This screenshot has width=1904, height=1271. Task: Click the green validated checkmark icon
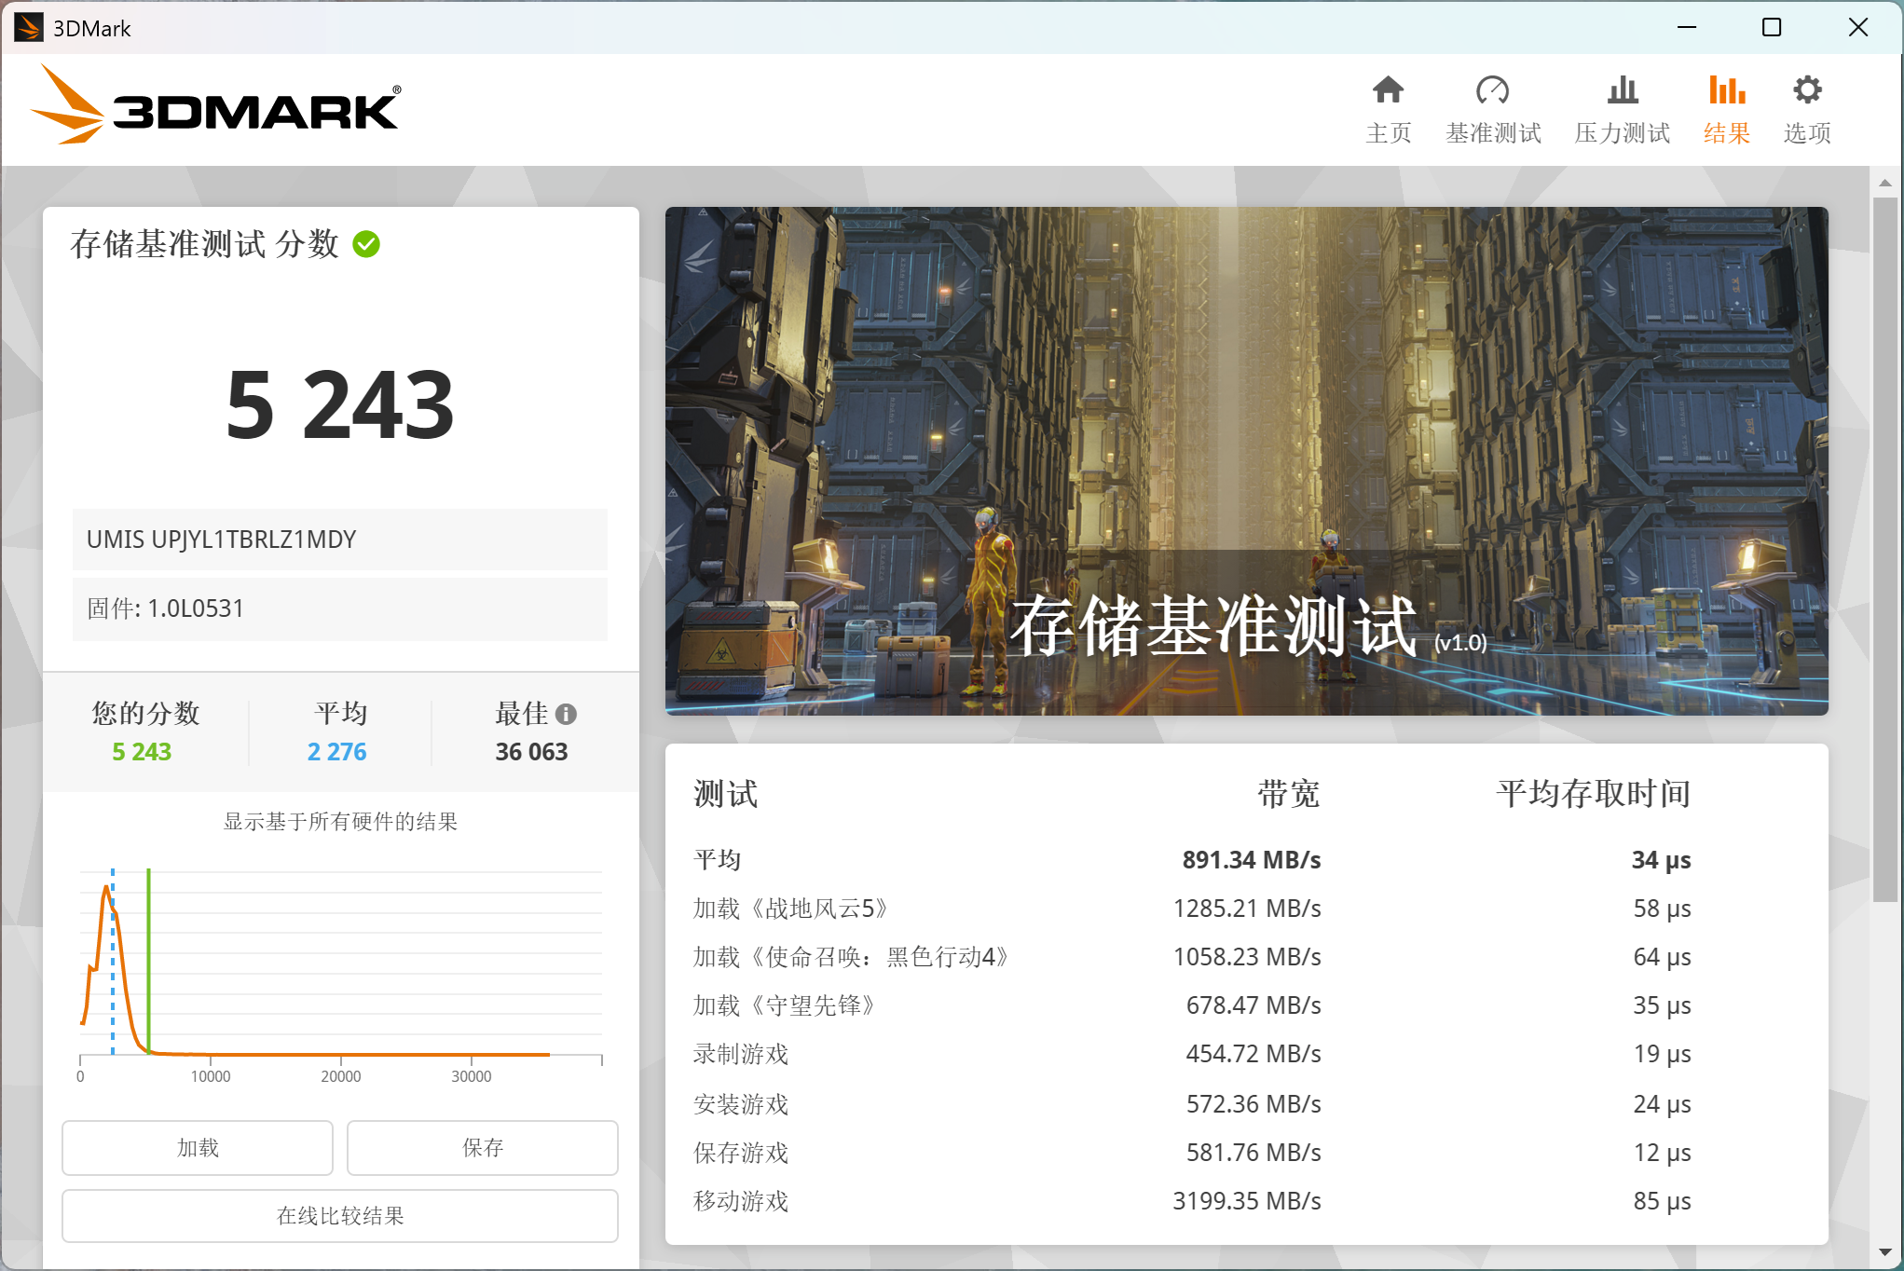point(366,244)
